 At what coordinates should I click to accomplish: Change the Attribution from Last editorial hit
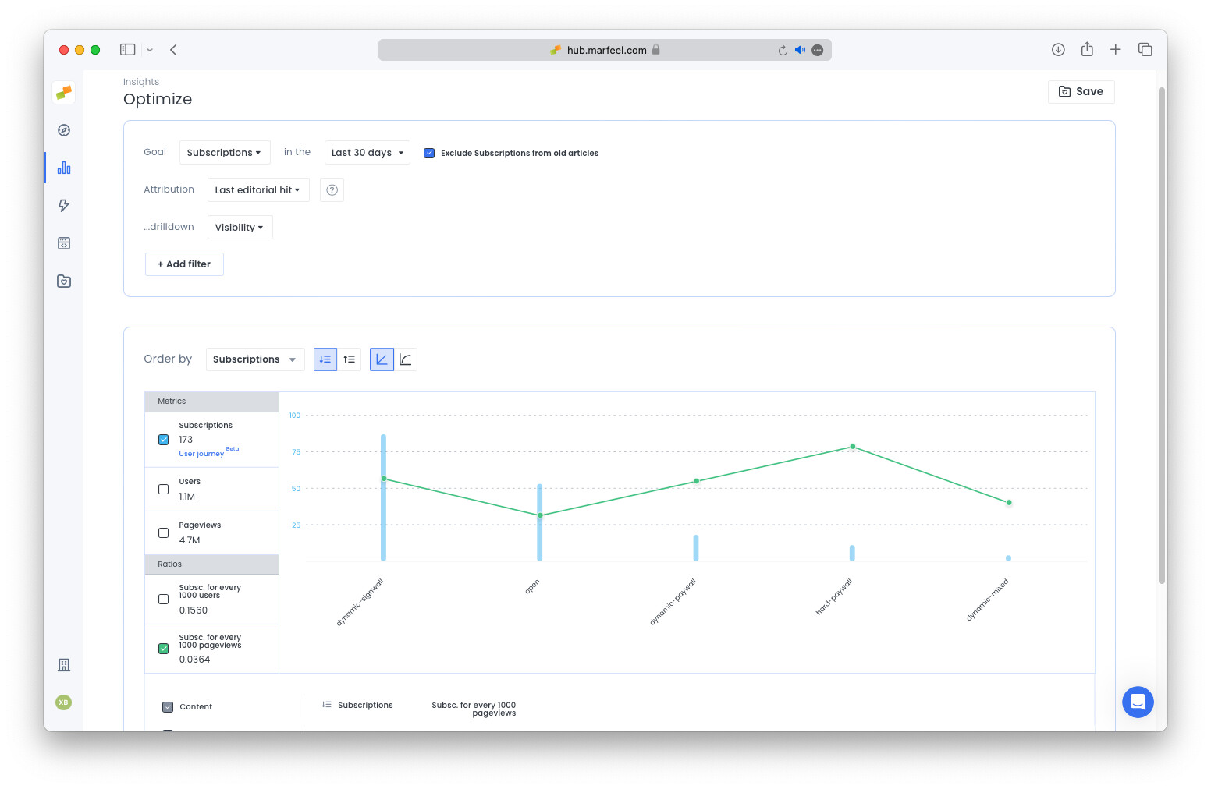pyautogui.click(x=258, y=189)
